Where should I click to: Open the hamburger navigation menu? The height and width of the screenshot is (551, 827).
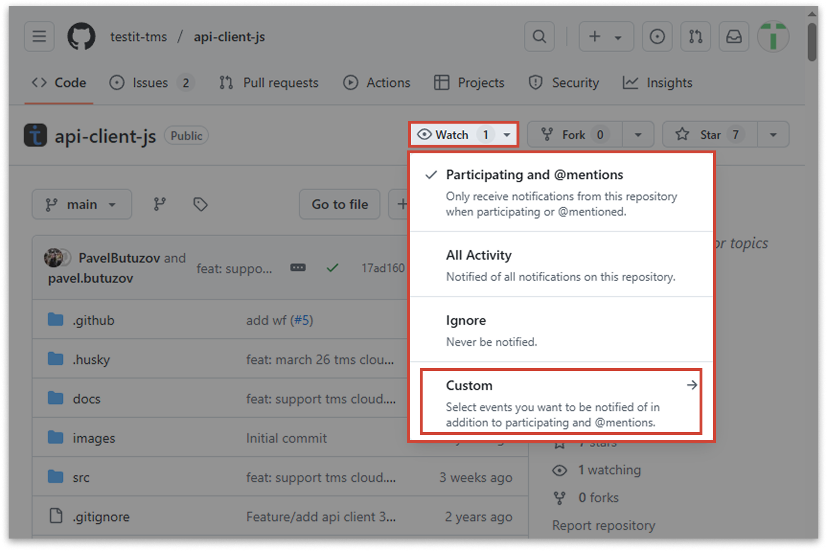pyautogui.click(x=39, y=36)
